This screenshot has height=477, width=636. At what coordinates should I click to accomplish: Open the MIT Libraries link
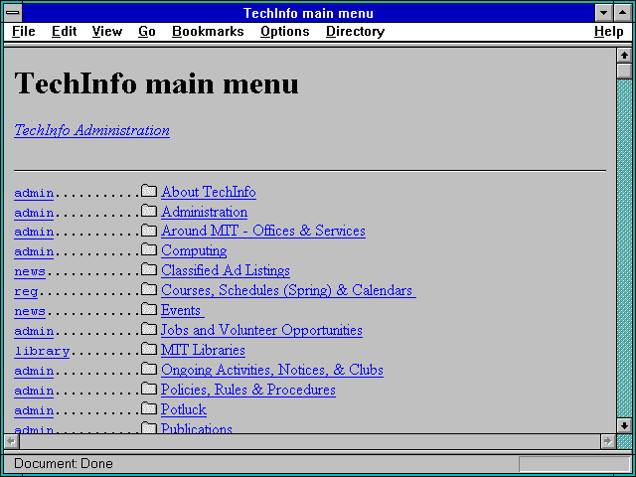click(x=203, y=351)
